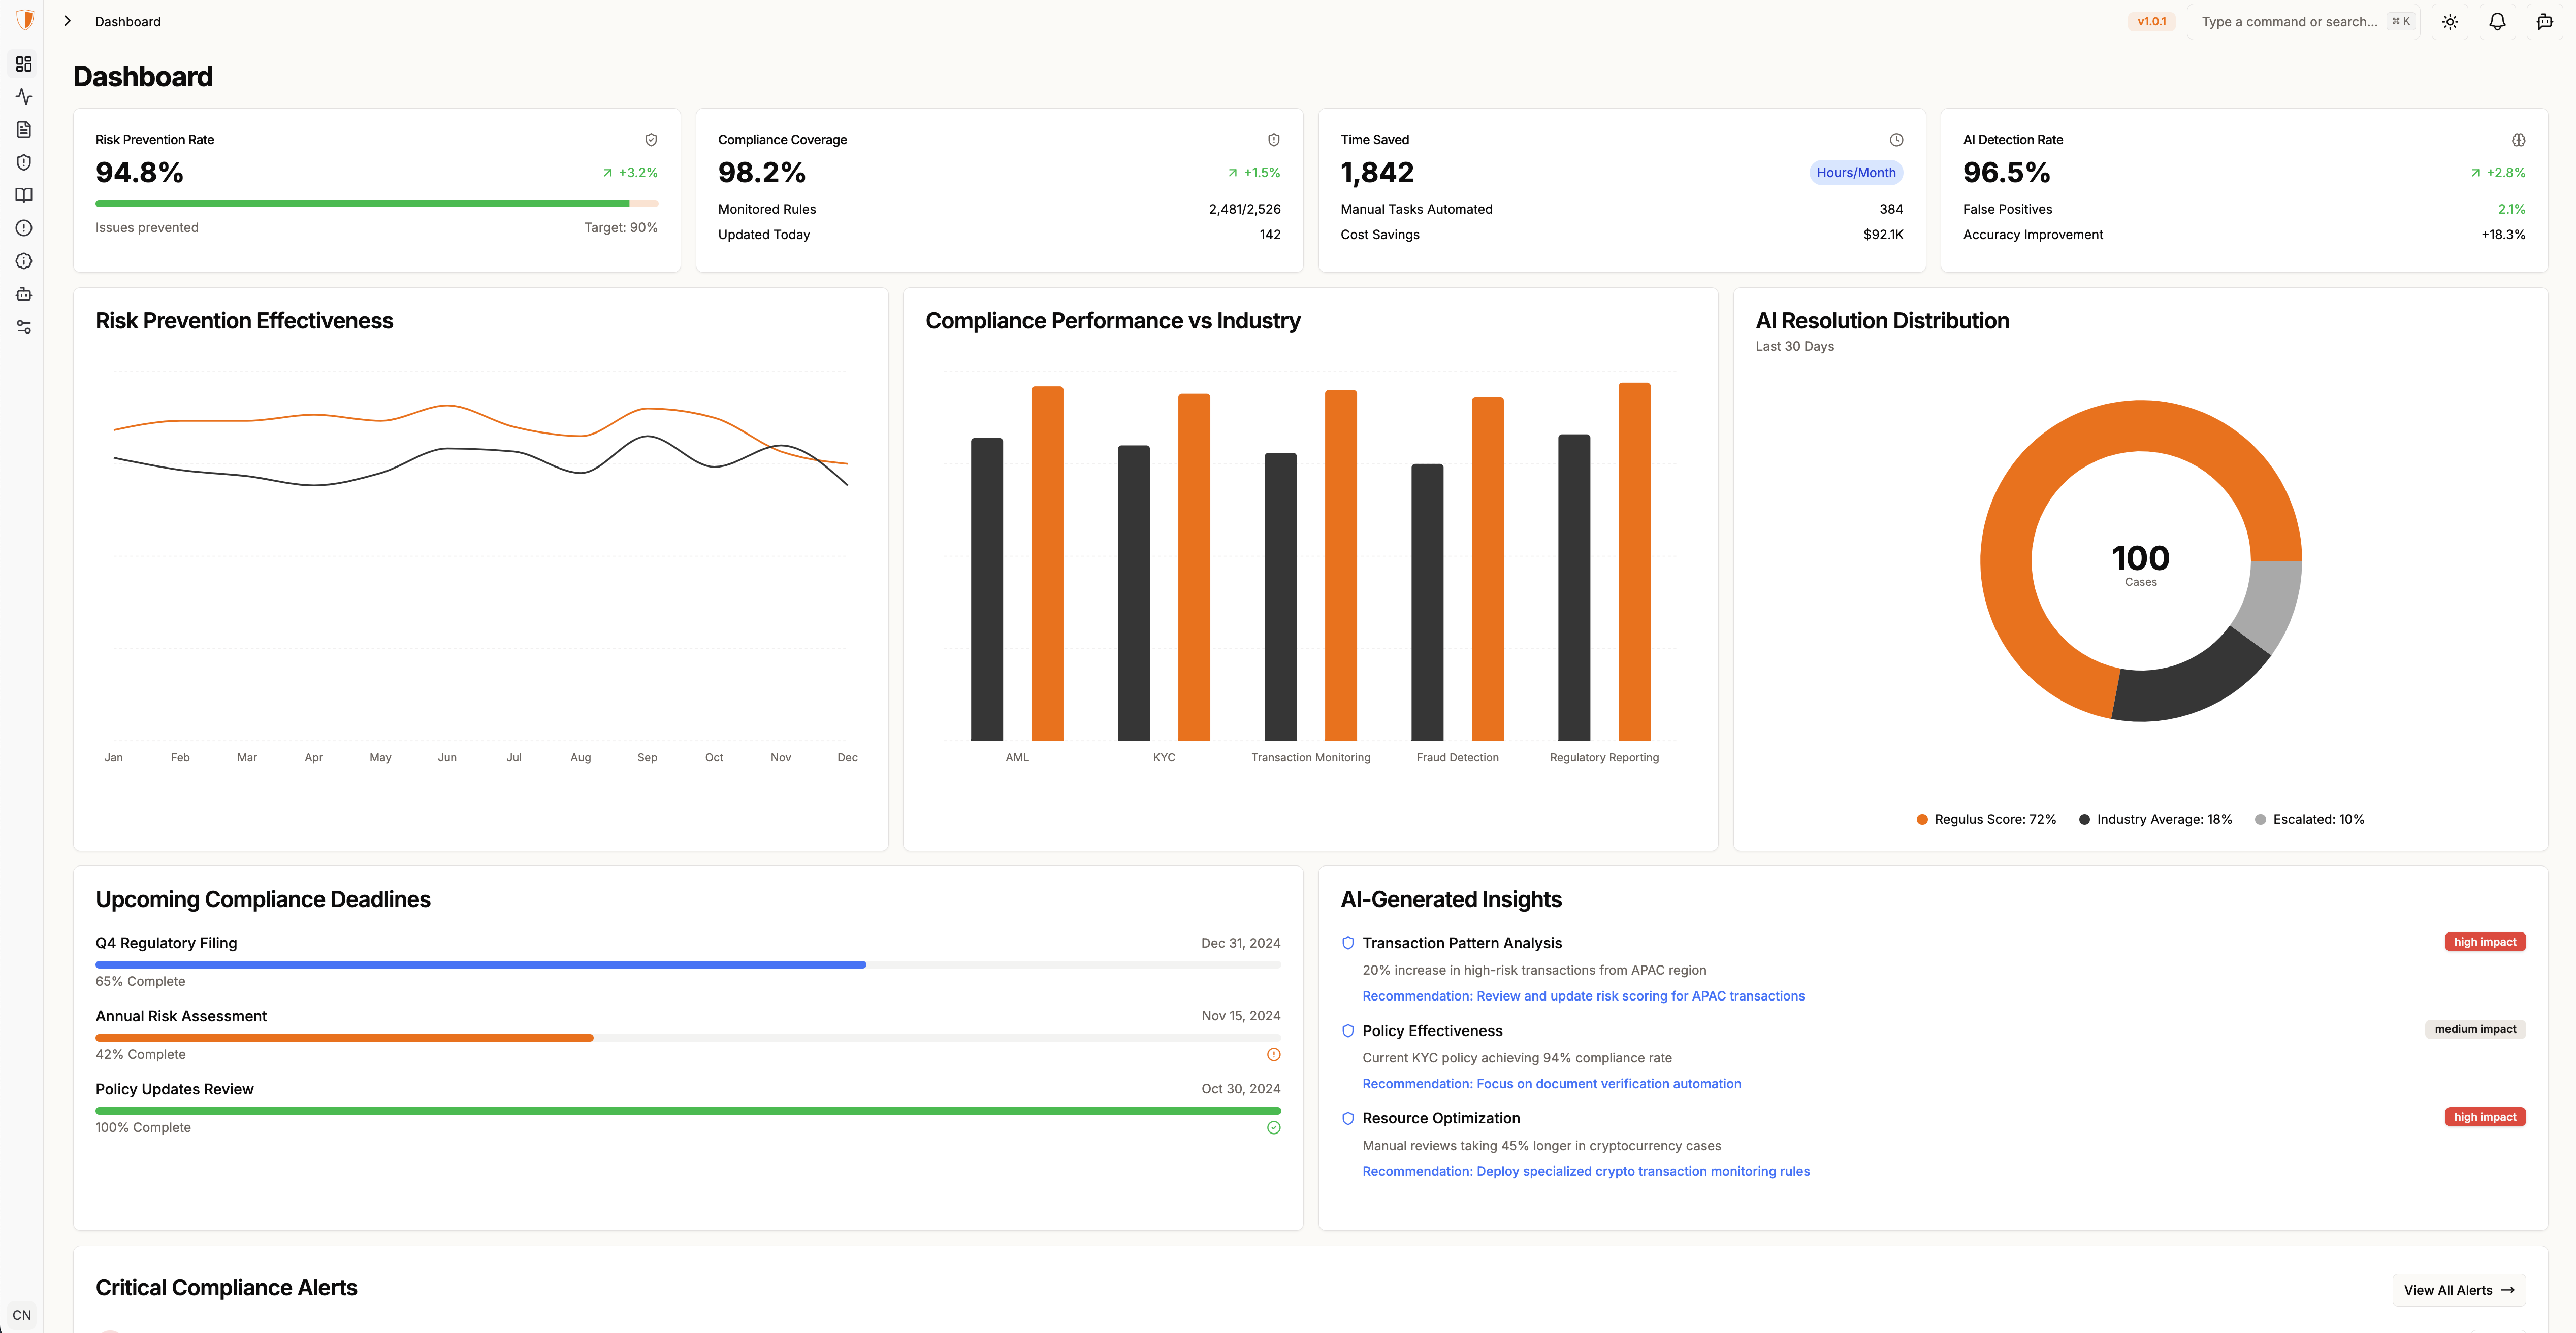Open the AI chat assistant icon top right
This screenshot has height=1333, width=2576.
[2545, 21]
